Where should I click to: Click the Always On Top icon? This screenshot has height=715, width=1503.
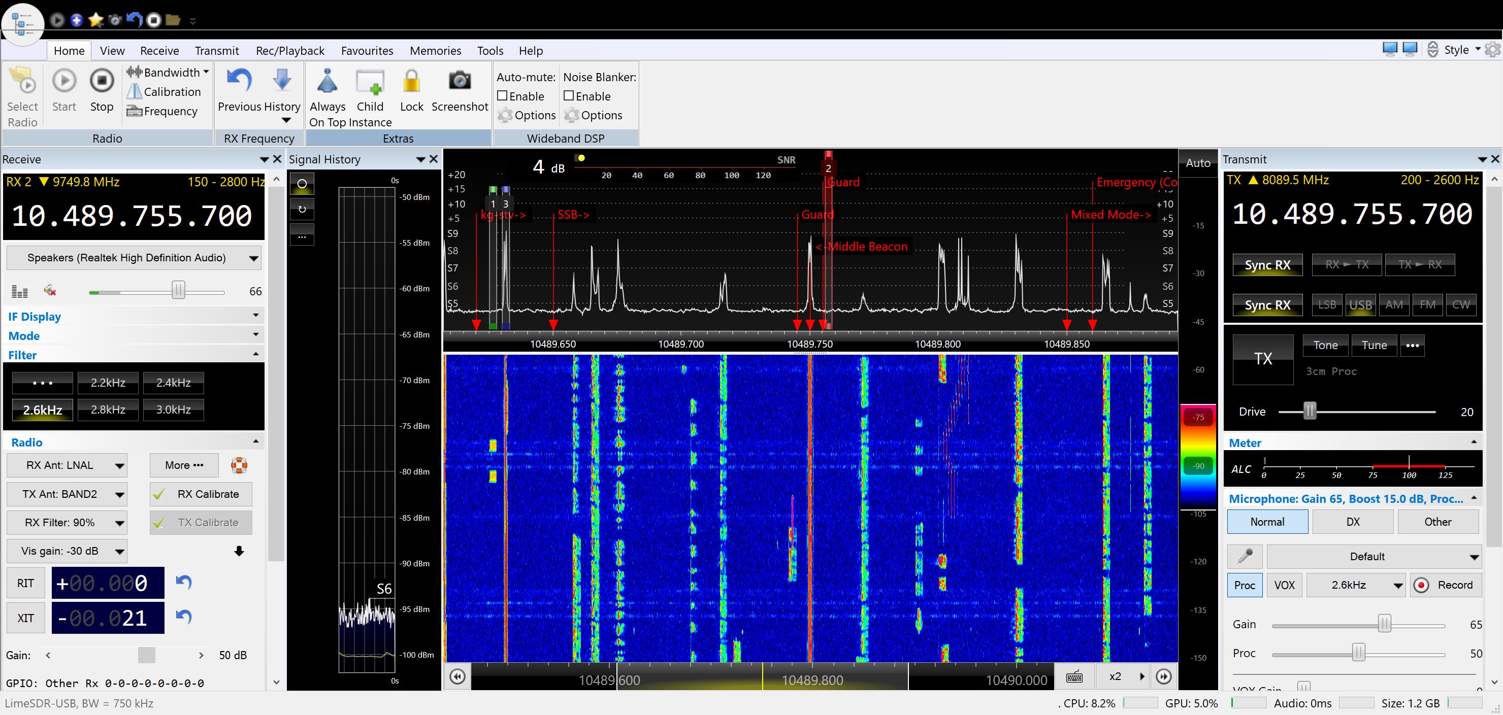328,81
